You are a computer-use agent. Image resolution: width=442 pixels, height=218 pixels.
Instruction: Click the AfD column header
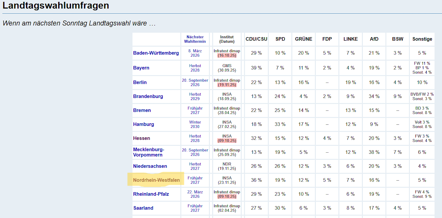point(374,39)
